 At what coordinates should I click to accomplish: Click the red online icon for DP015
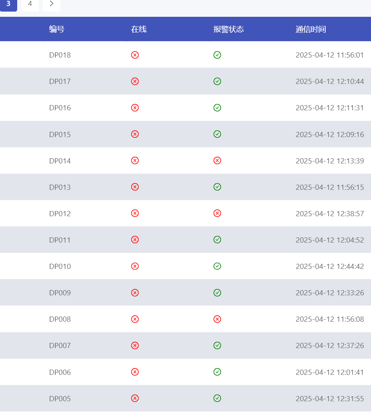coord(135,134)
